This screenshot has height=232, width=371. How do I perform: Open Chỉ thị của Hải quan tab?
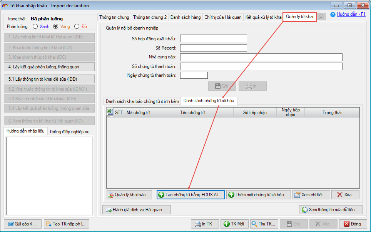[223, 17]
